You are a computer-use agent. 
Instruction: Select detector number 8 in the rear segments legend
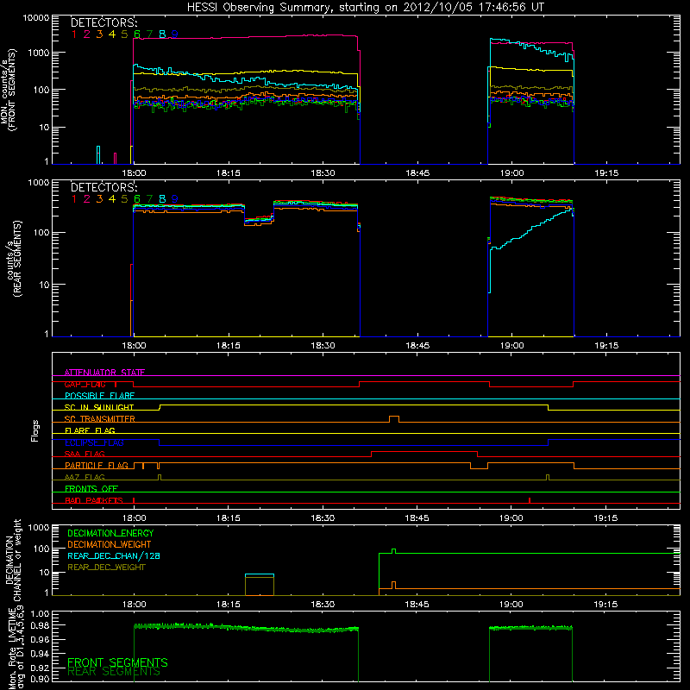[x=162, y=199]
